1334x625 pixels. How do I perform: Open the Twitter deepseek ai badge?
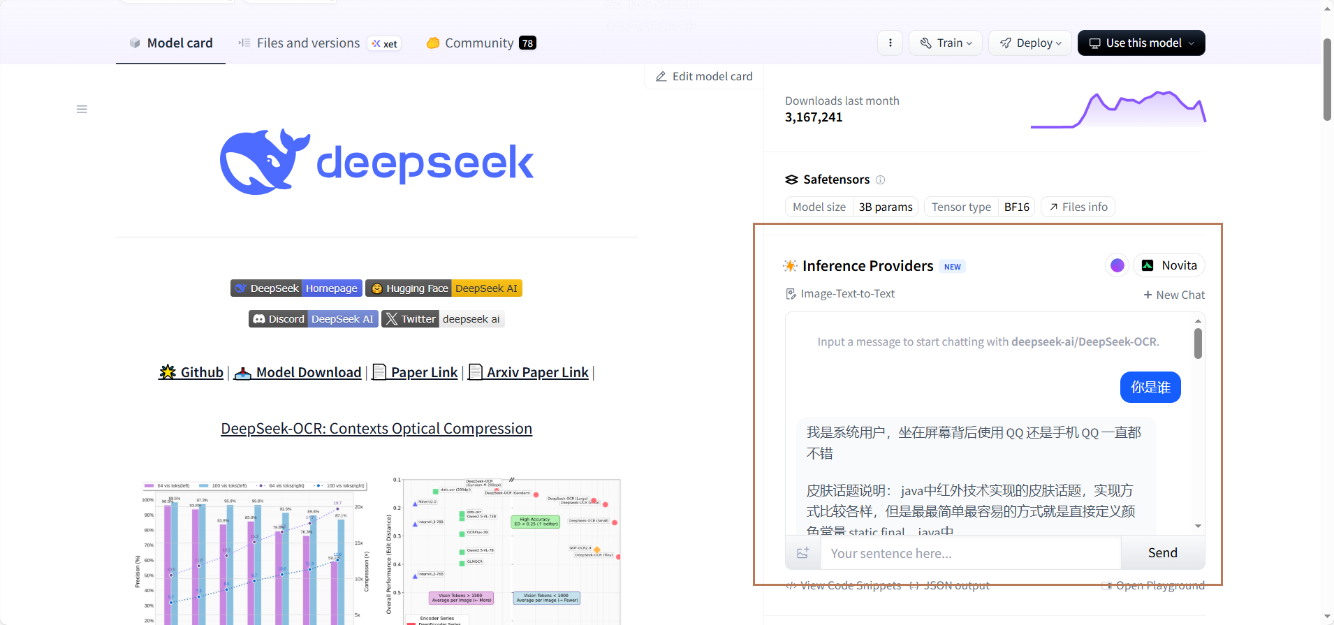pyautogui.click(x=443, y=319)
